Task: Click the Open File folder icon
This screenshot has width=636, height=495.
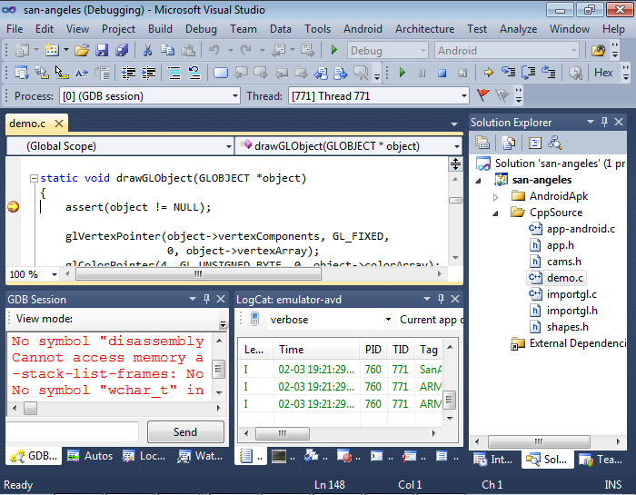Action: pos(82,50)
